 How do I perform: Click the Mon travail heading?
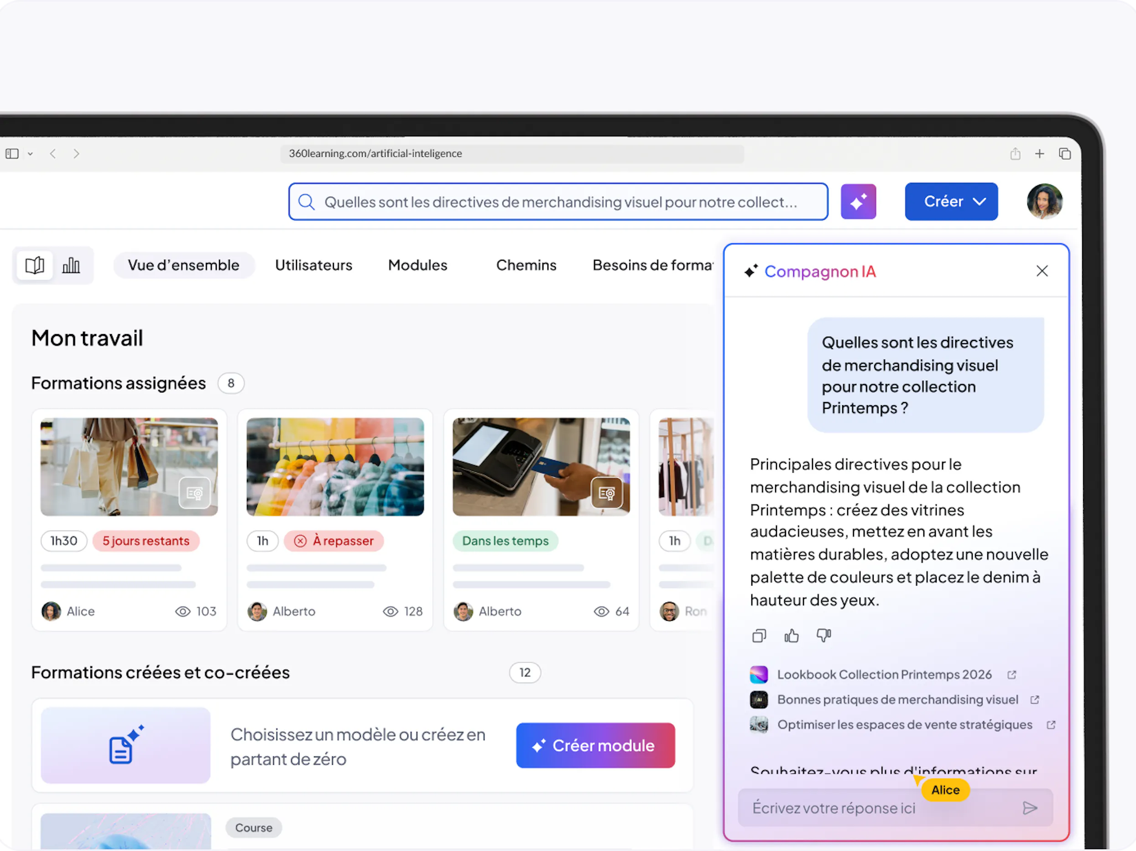87,338
